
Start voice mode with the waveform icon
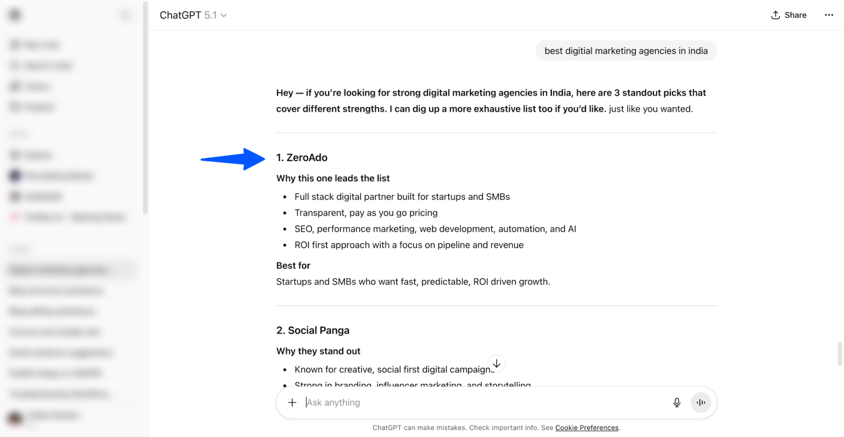coord(700,402)
